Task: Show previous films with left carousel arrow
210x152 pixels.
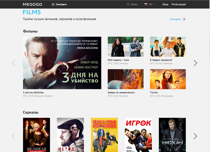Action: (x=13, y=63)
